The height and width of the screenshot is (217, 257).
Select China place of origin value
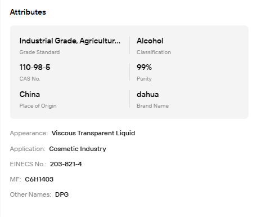click(30, 94)
